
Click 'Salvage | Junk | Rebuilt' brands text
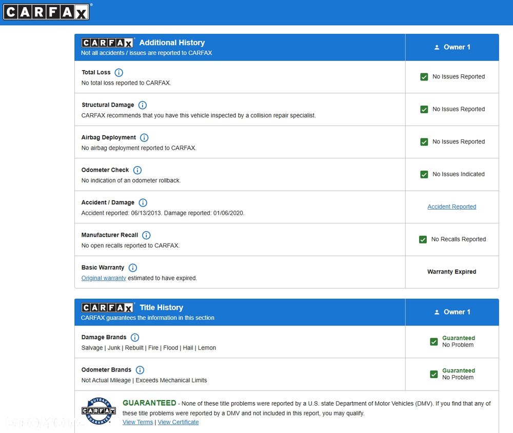click(149, 348)
